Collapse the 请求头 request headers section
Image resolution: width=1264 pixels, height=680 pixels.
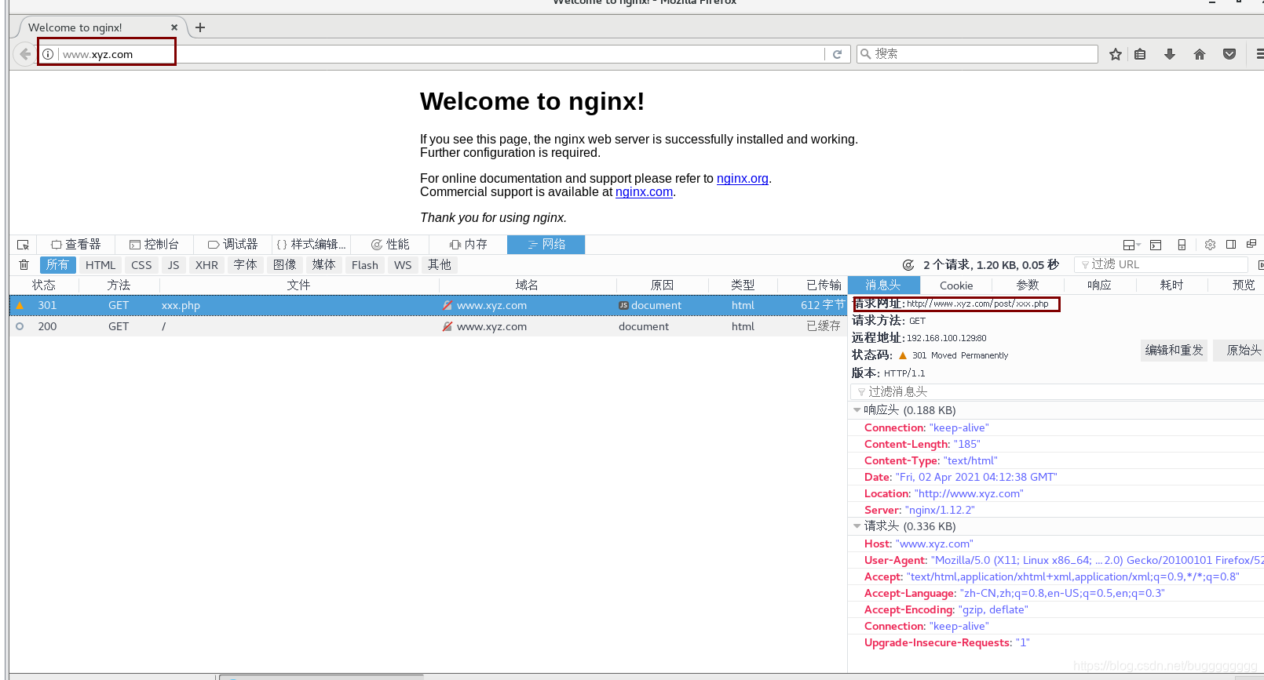pyautogui.click(x=857, y=526)
